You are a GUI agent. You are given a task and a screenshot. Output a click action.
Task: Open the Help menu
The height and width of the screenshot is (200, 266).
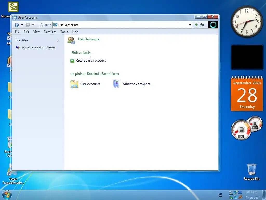point(75,32)
